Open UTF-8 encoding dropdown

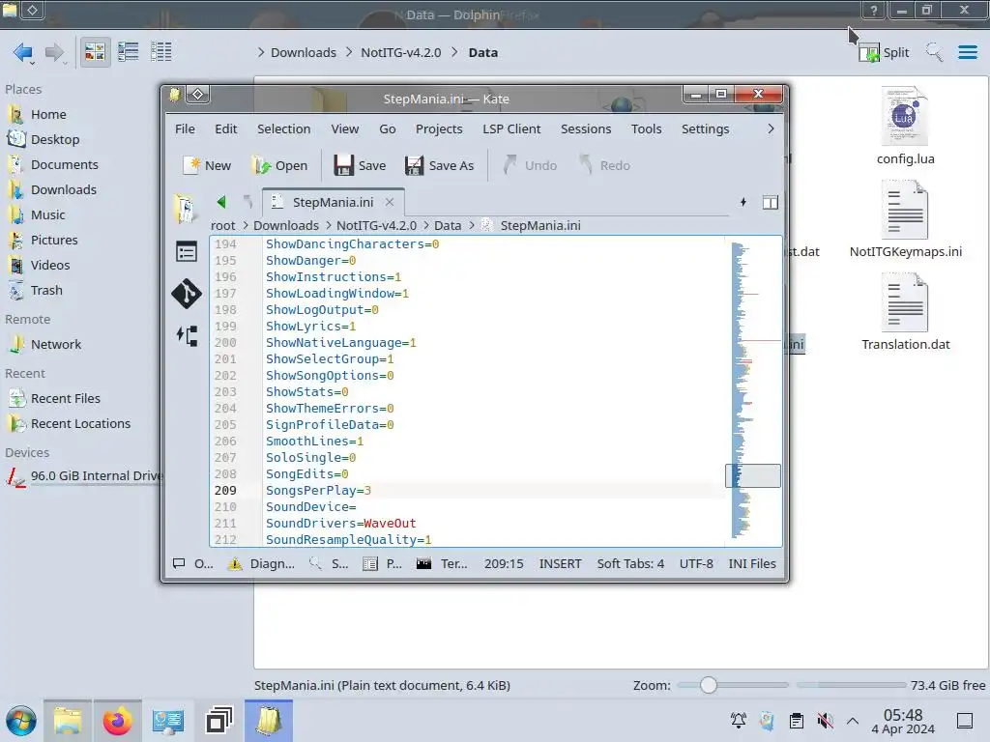coord(696,563)
